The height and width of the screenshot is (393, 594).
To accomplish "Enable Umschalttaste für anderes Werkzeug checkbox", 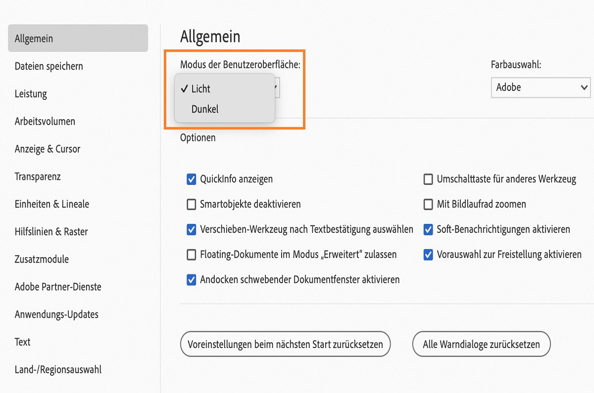I will coord(428,179).
